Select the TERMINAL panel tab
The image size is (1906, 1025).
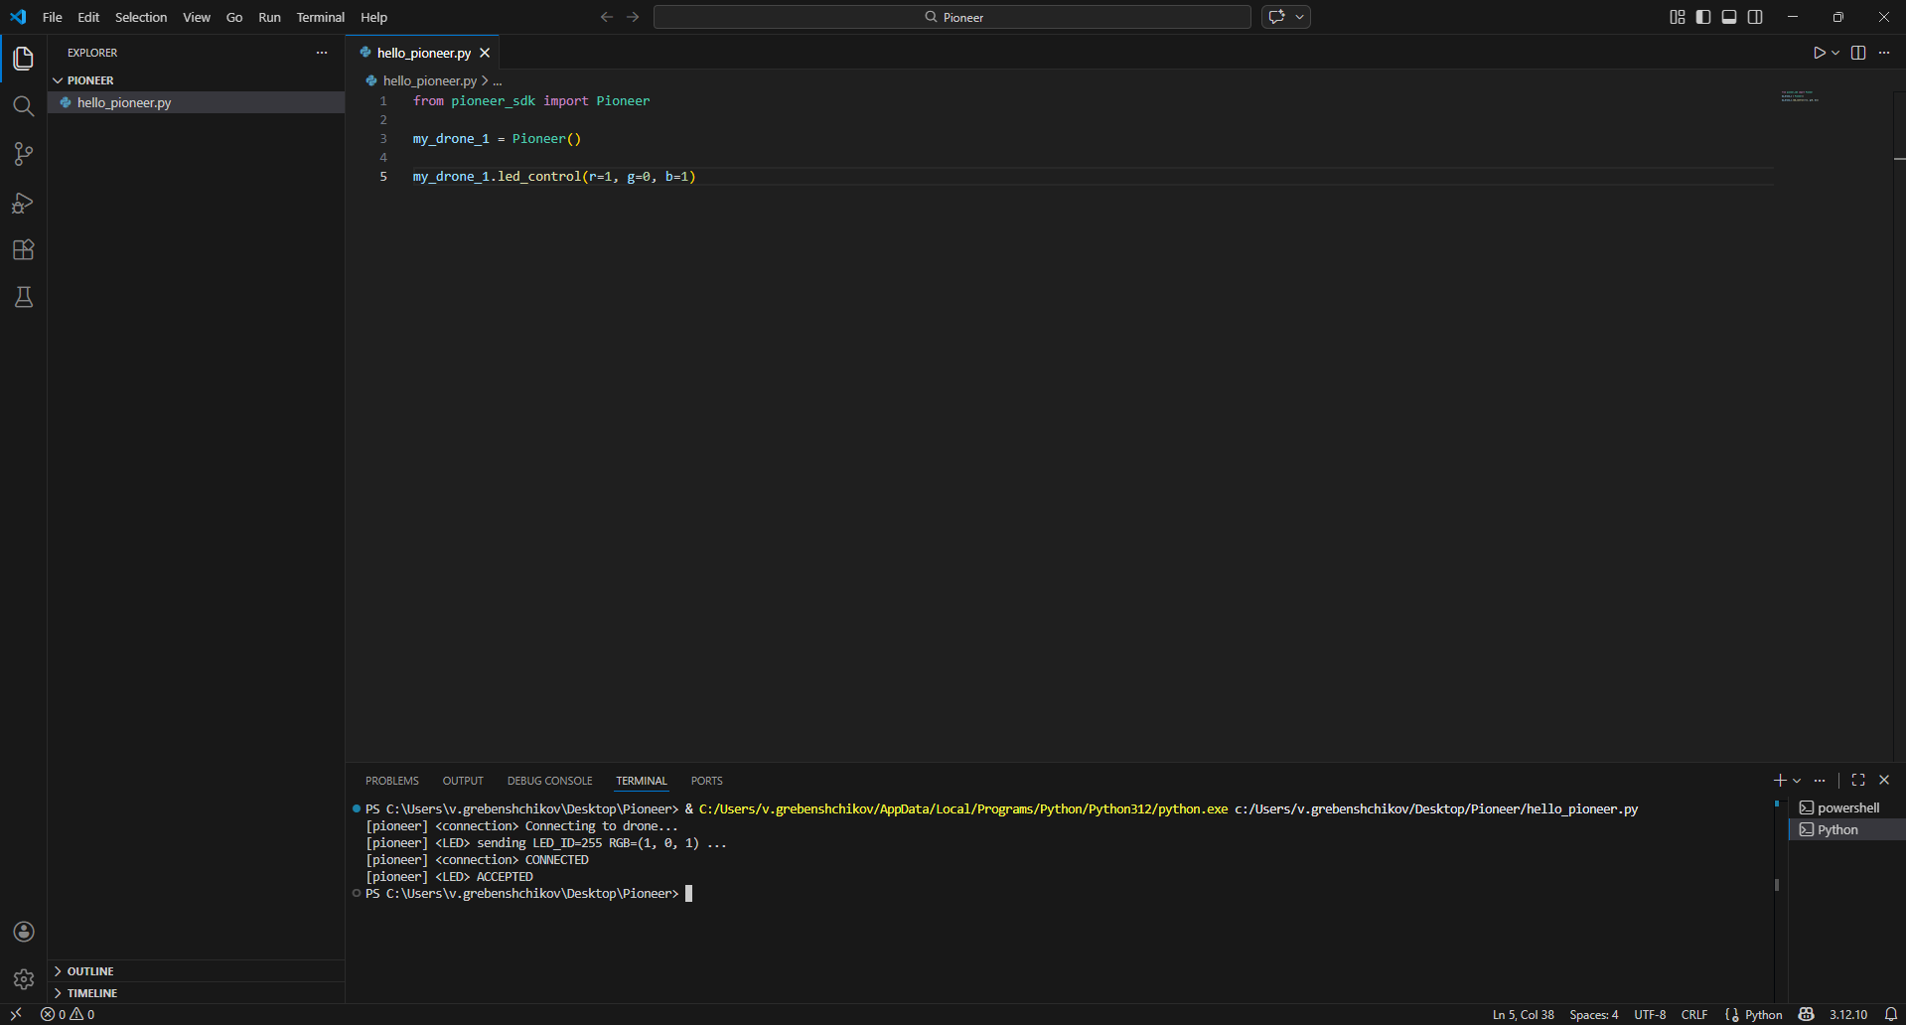[x=642, y=781]
